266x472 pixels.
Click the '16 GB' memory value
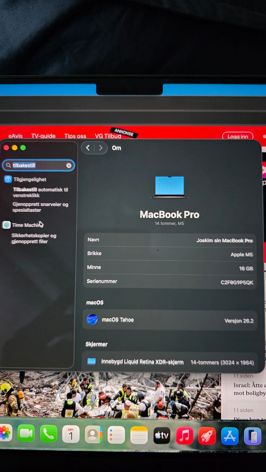click(x=246, y=269)
